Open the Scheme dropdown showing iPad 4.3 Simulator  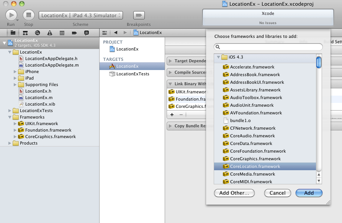[81, 15]
